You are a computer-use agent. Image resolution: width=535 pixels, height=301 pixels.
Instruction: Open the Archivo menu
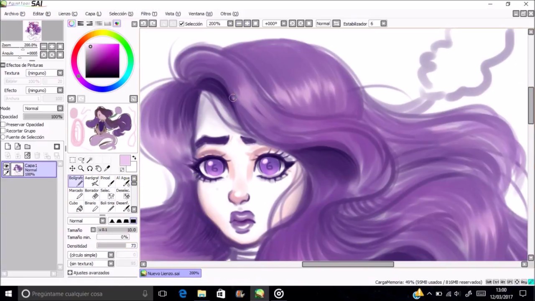pos(14,14)
